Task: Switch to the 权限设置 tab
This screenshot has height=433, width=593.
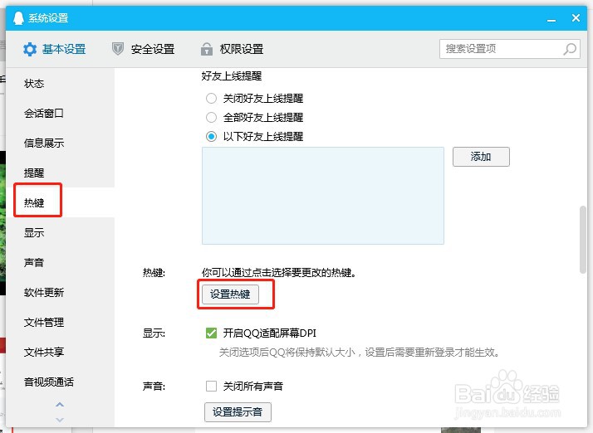Action: (x=233, y=49)
